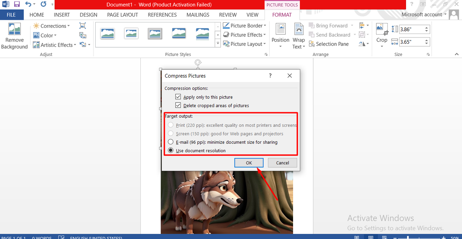The image size is (462, 239).
Task: Apply the Reflected Rounded Rectangle style
Action: pyautogui.click(x=202, y=34)
